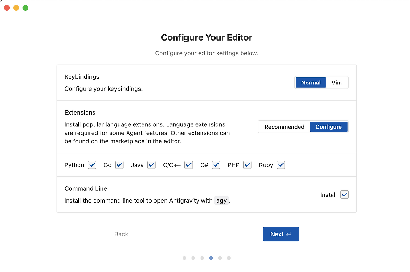
Task: Choose Recommended extensions option
Action: 284,127
